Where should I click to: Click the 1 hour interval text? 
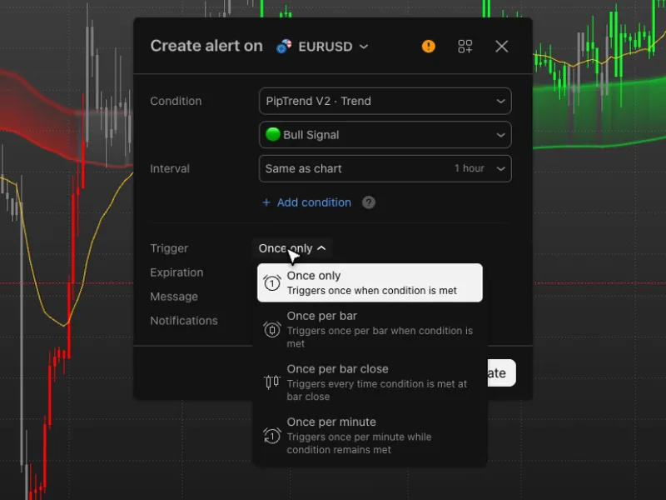point(470,168)
